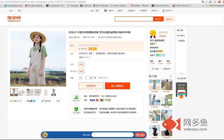The height and width of the screenshot is (140, 224).
Task: Click the VISA payment icon
Action: (92, 100)
